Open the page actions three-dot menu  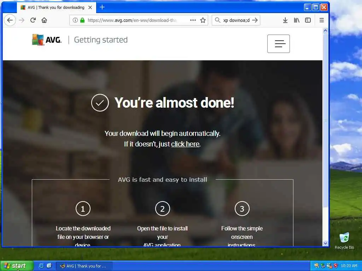[x=193, y=20]
